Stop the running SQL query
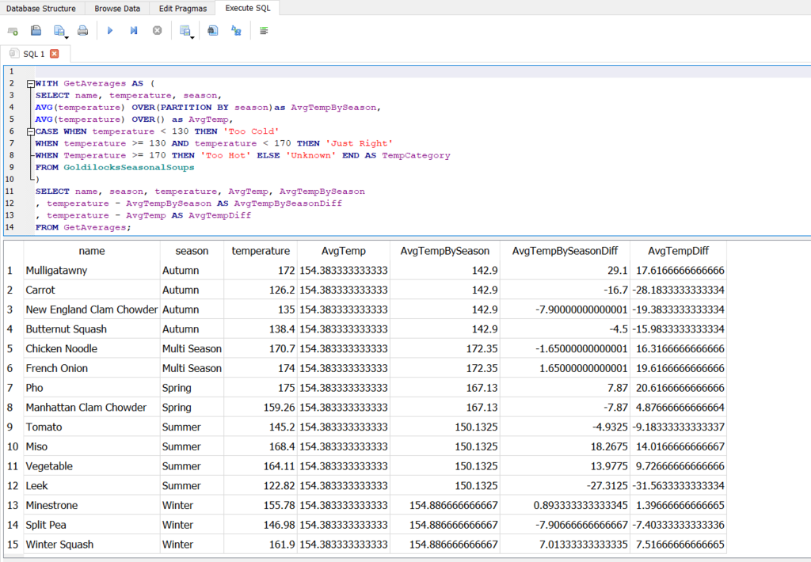The image size is (811, 562). [157, 30]
